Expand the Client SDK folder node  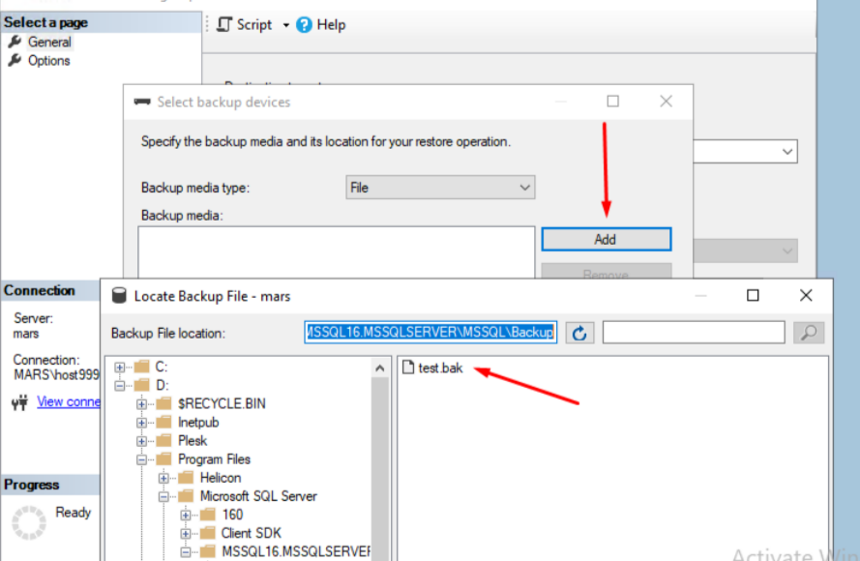pos(186,534)
